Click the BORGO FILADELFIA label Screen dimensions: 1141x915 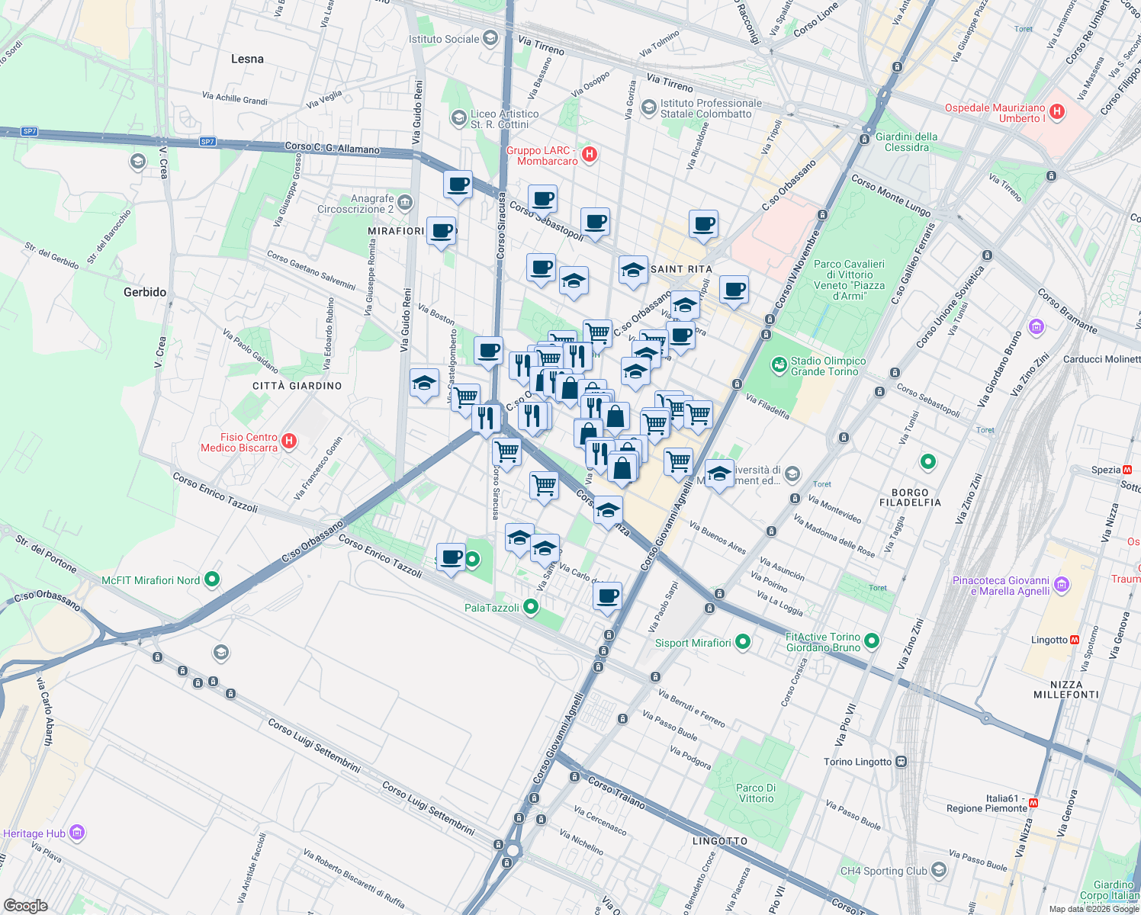point(910,498)
